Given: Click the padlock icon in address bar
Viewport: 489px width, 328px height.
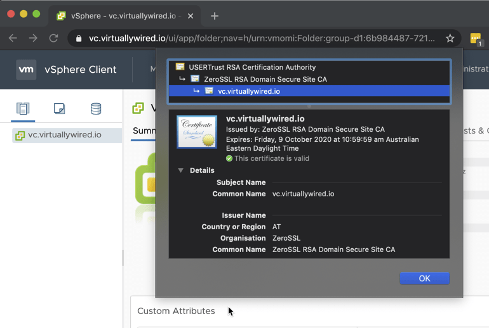Looking at the screenshot, I should point(79,38).
